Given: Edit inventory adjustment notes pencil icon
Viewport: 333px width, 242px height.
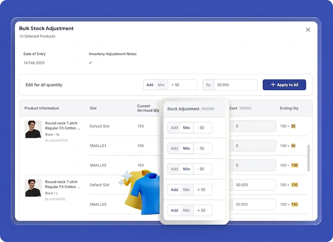Looking at the screenshot, I should click(90, 63).
